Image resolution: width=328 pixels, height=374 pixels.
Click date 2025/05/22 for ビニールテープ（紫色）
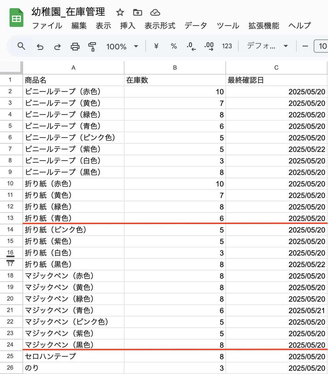point(277,149)
